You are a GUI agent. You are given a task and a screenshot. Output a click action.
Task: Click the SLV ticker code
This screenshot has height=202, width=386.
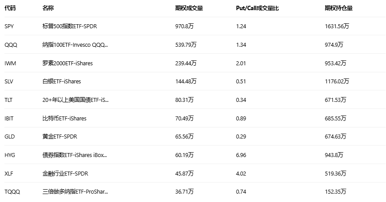pyautogui.click(x=9, y=82)
